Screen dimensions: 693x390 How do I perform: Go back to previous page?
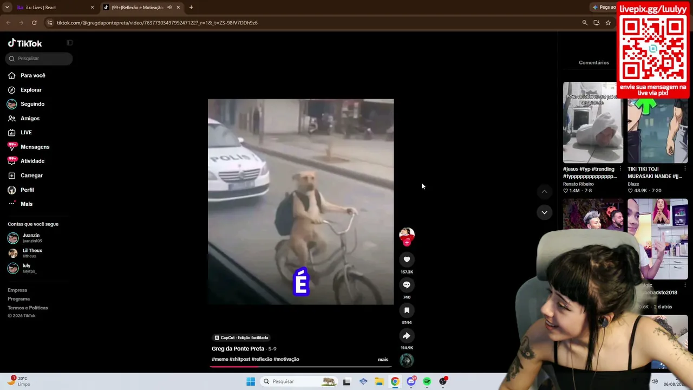pos(8,23)
